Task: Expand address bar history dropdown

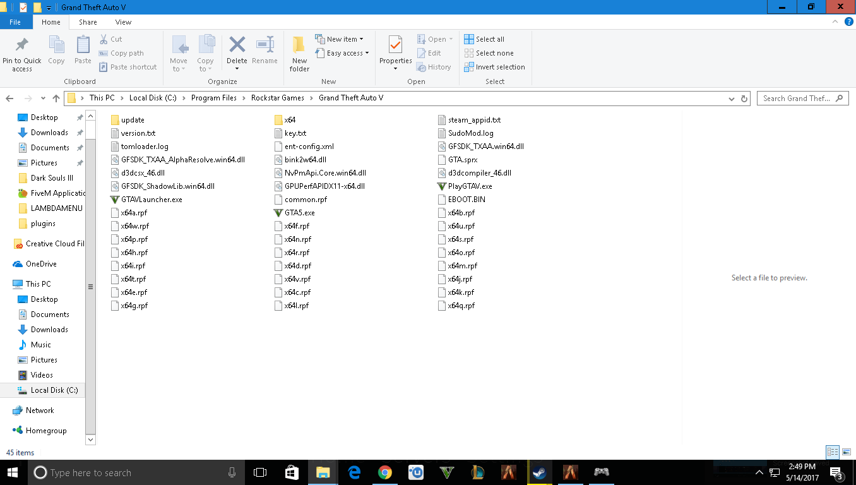Action: (731, 99)
